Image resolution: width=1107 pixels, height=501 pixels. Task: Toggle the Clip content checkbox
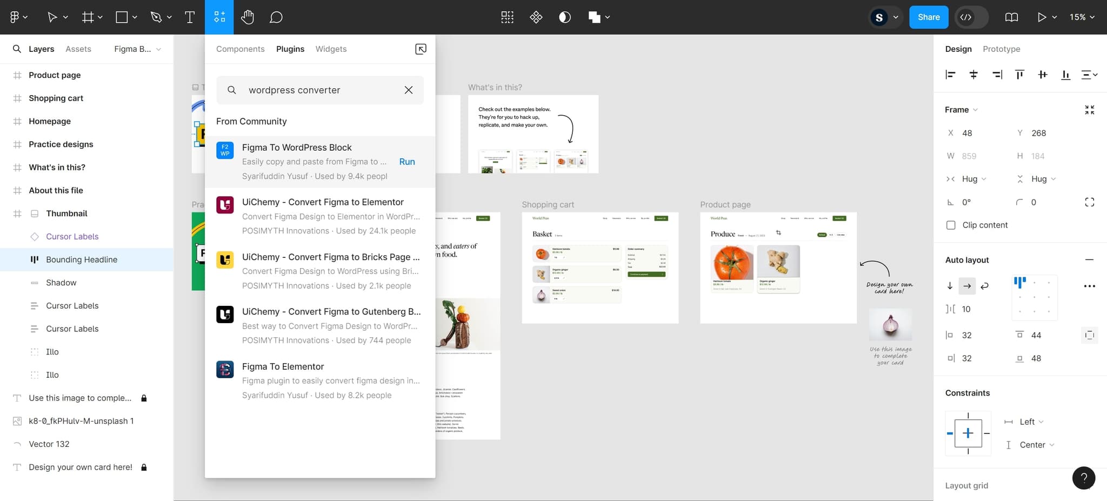[950, 225]
